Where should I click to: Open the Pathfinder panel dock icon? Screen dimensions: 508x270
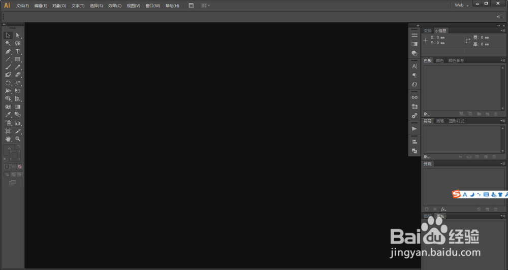point(415,151)
